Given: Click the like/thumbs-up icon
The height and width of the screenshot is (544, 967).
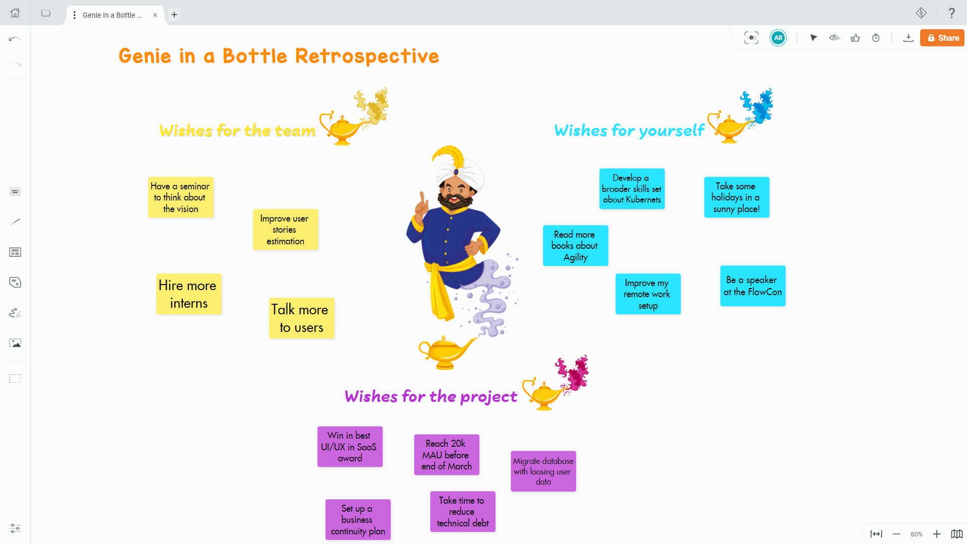Looking at the screenshot, I should click(855, 38).
